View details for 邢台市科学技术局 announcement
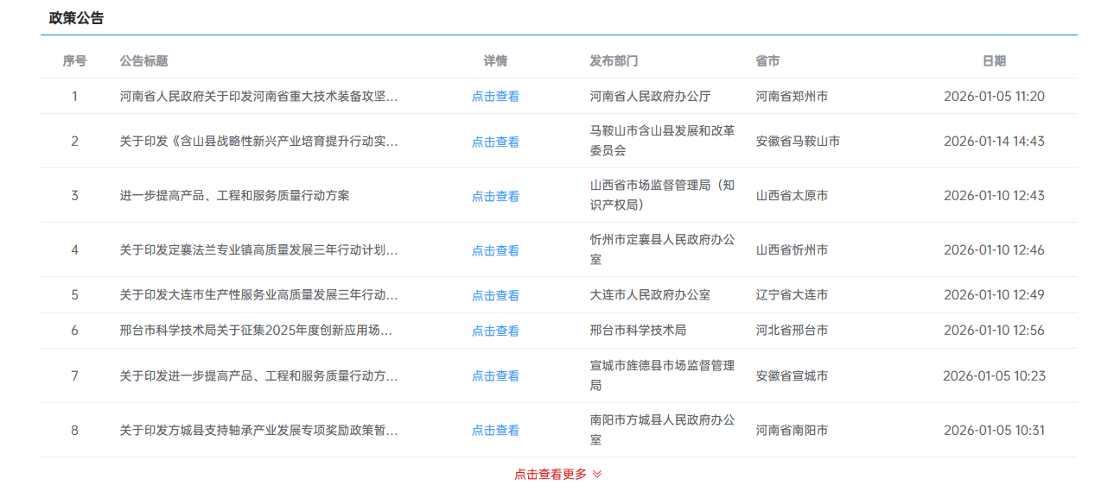 [x=495, y=331]
